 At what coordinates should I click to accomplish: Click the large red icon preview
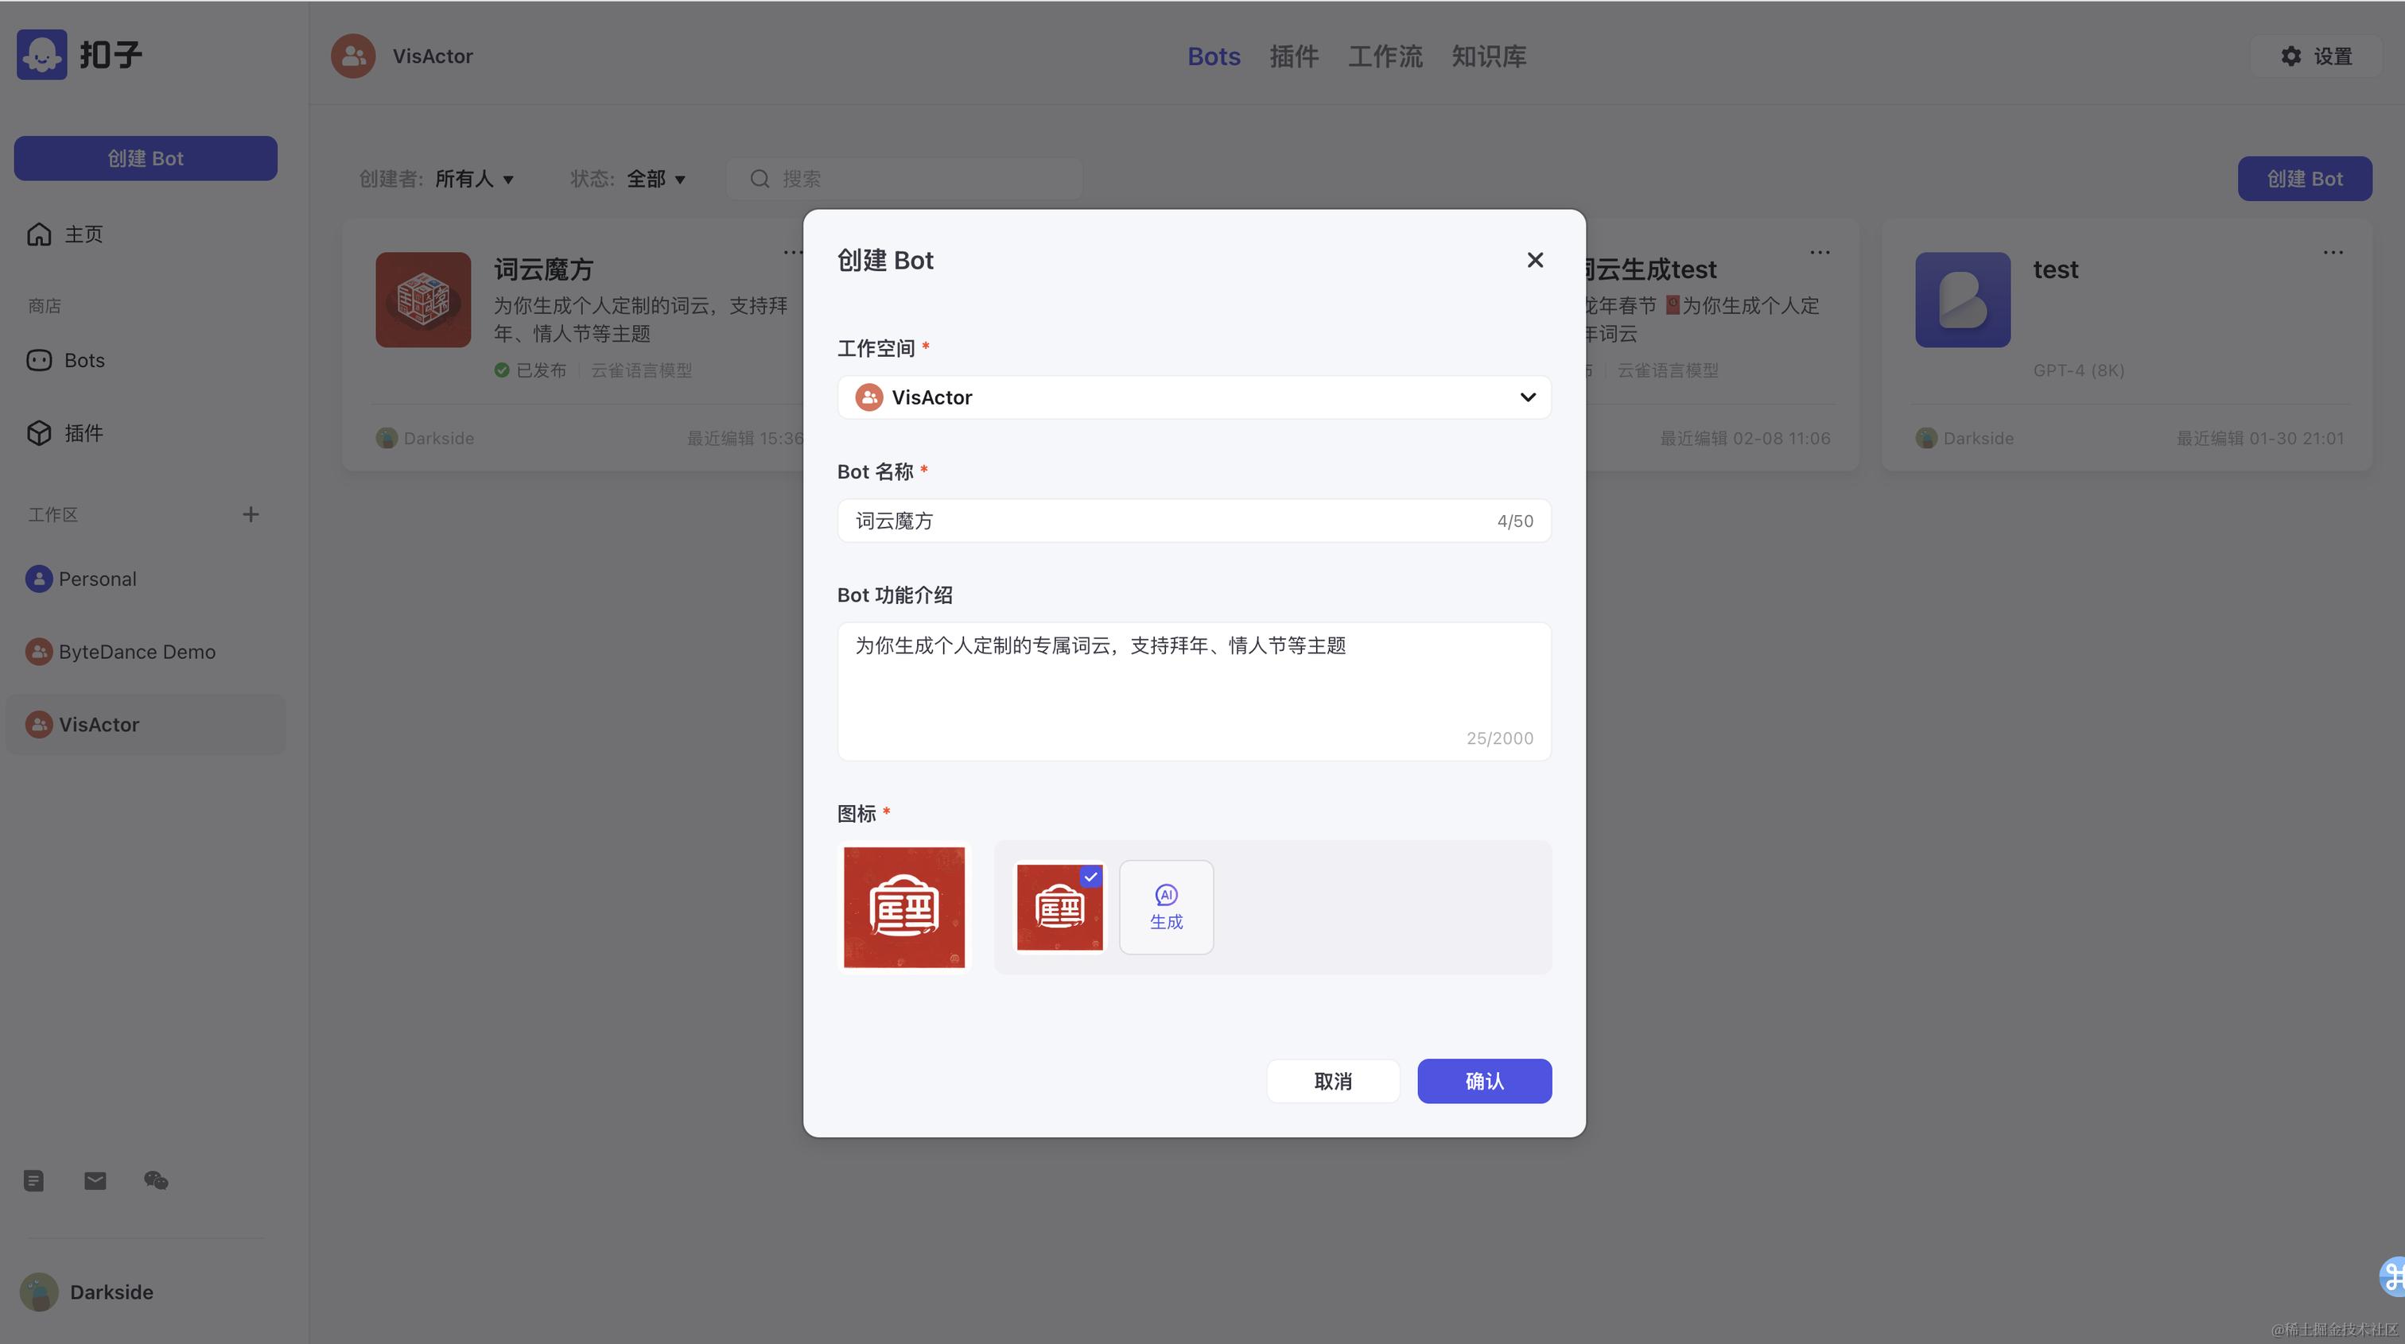[x=903, y=907]
